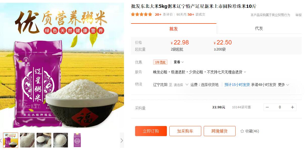Increase quantity with the plus icon
This screenshot has width=306, height=150.
(x=292, y=107)
